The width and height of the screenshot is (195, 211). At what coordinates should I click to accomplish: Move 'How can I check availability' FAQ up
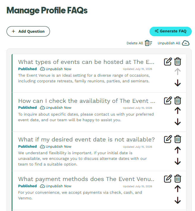pos(178,111)
